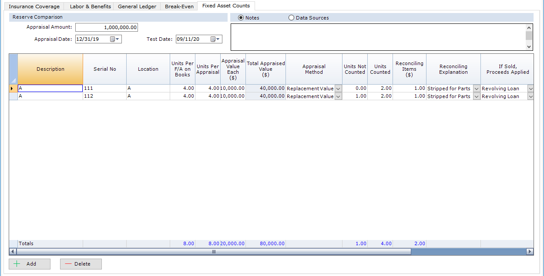Click the Appraisal Amount input field
This screenshot has height=276, width=544.
(107, 27)
